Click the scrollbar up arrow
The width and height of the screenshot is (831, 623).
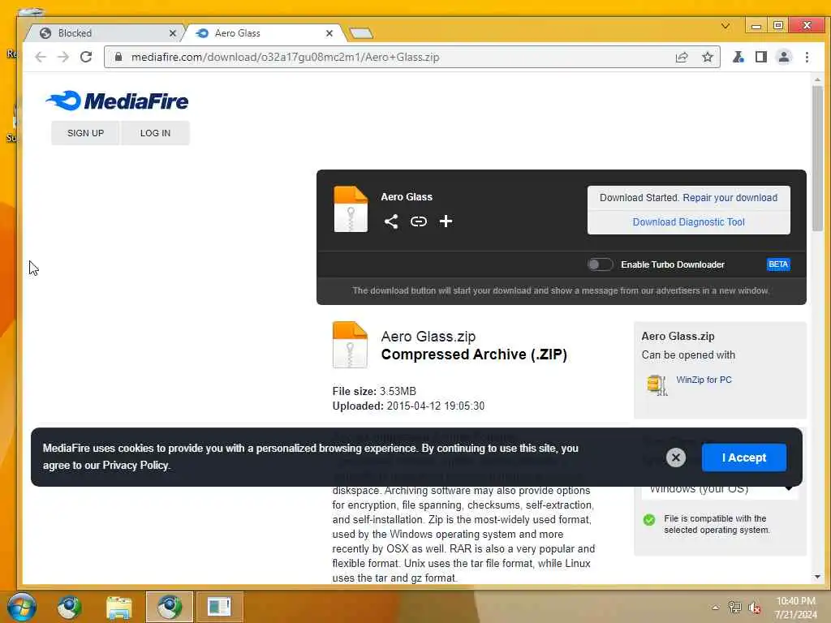[817, 80]
